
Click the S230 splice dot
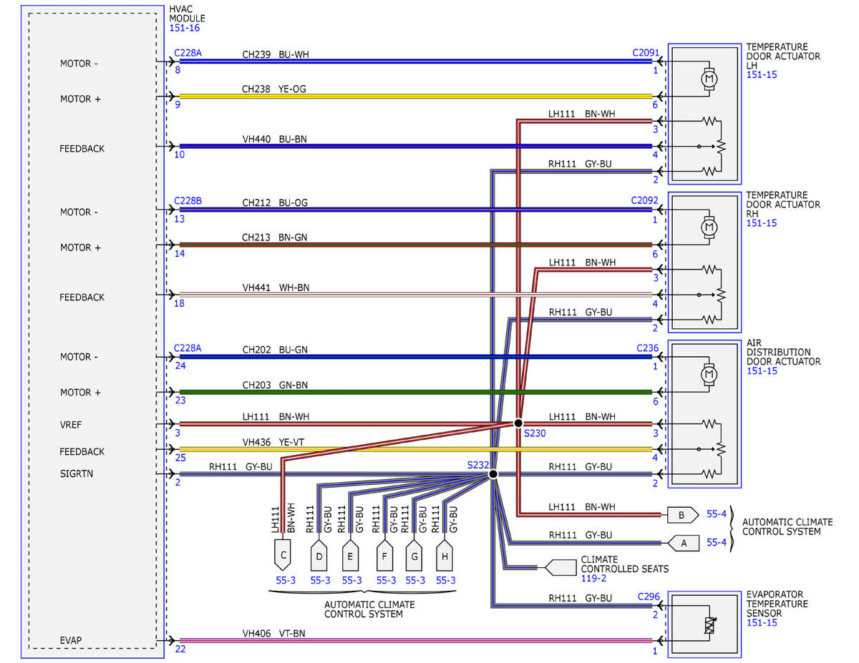pyautogui.click(x=518, y=423)
